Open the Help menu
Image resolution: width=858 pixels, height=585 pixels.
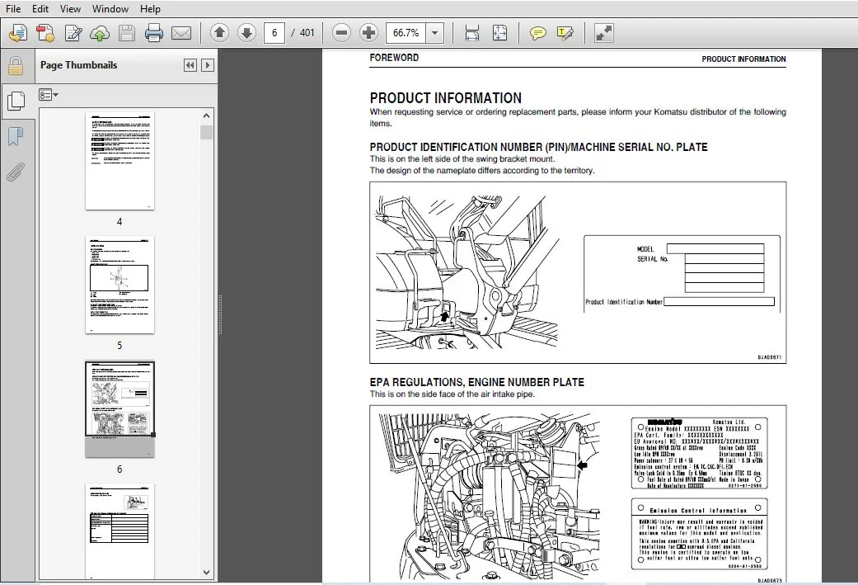150,9
